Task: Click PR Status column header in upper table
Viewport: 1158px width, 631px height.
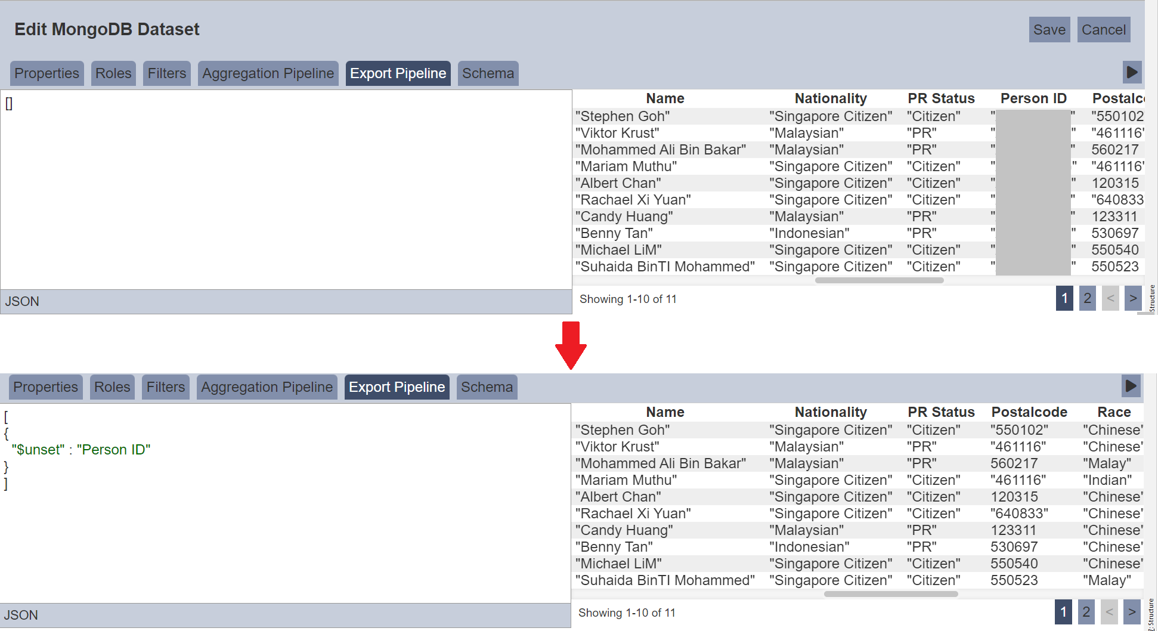Action: click(x=941, y=98)
